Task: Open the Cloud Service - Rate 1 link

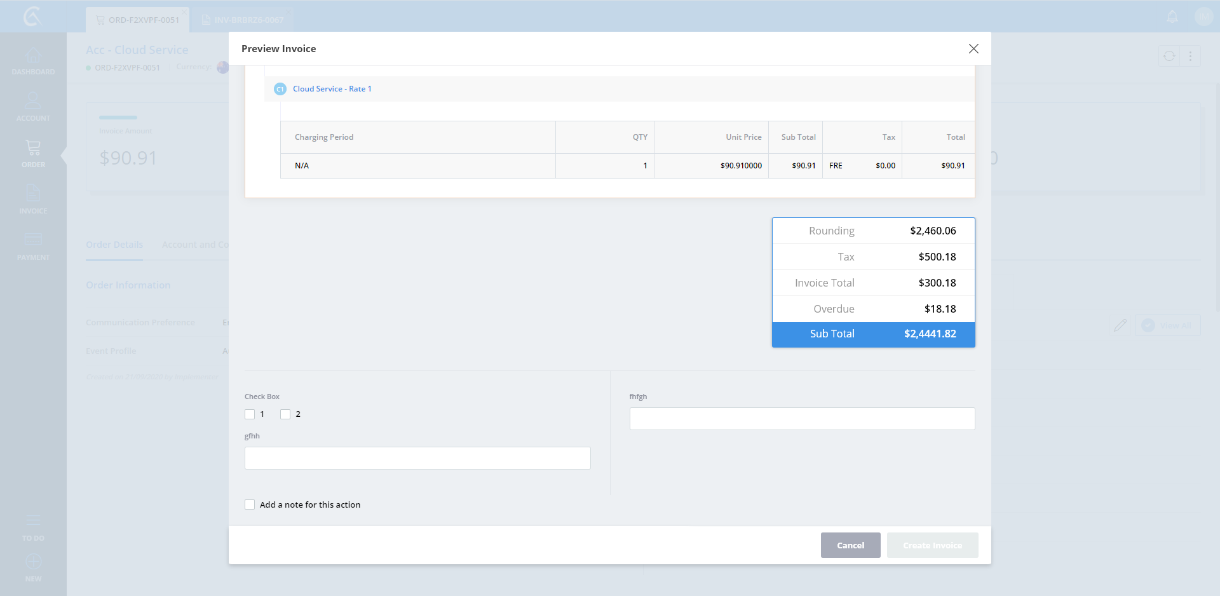Action: 332,89
